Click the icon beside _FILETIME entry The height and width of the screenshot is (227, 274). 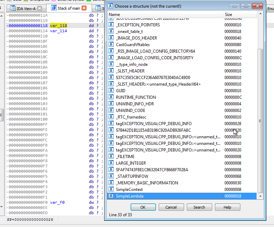[x=111, y=157]
